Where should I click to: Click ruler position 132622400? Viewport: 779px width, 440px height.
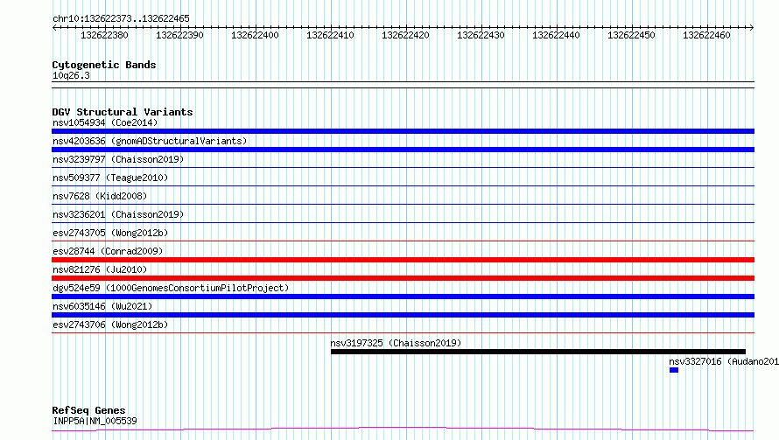click(255, 35)
